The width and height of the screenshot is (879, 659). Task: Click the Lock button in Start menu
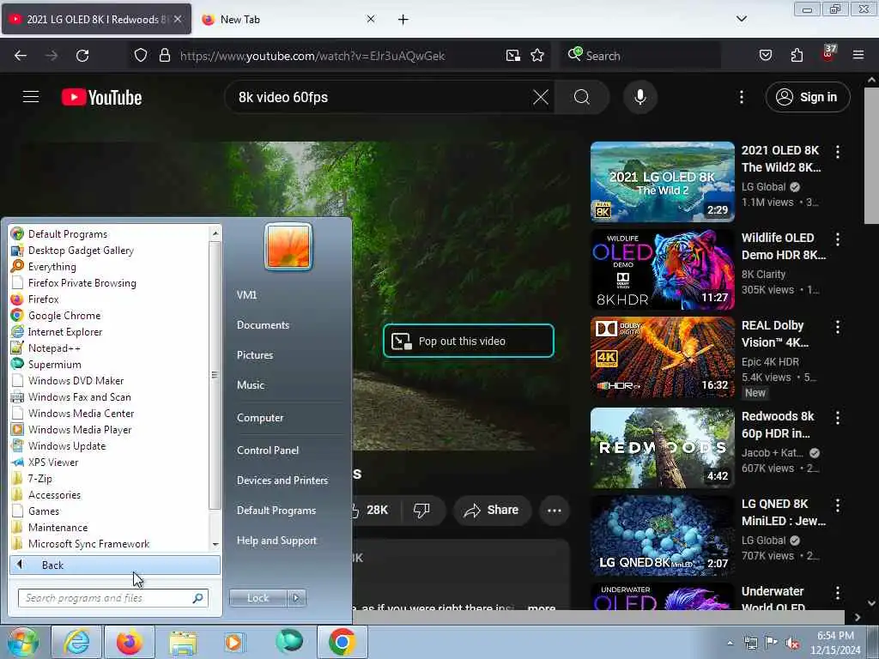(x=258, y=598)
